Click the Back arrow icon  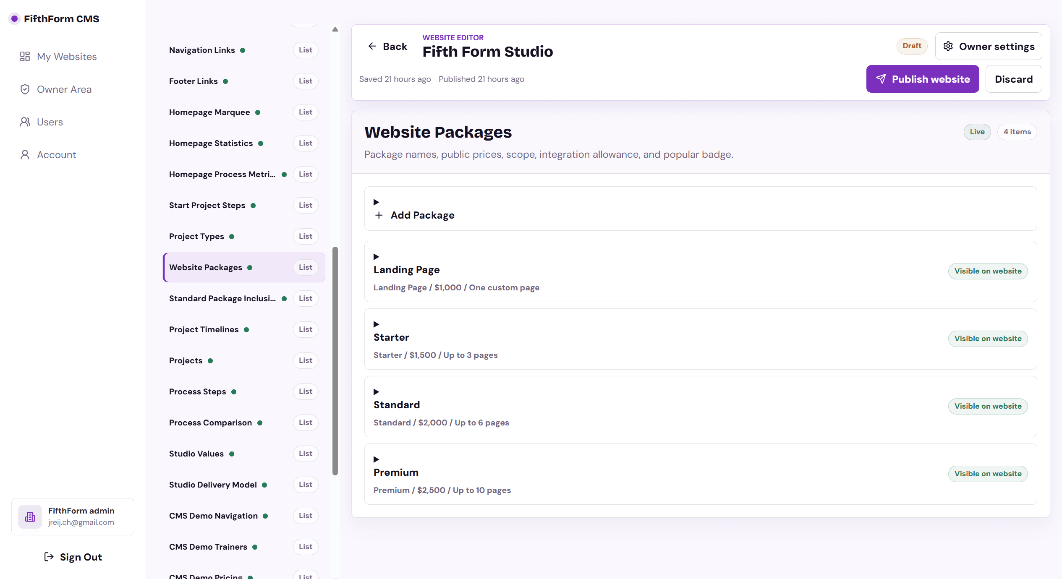[x=372, y=46]
